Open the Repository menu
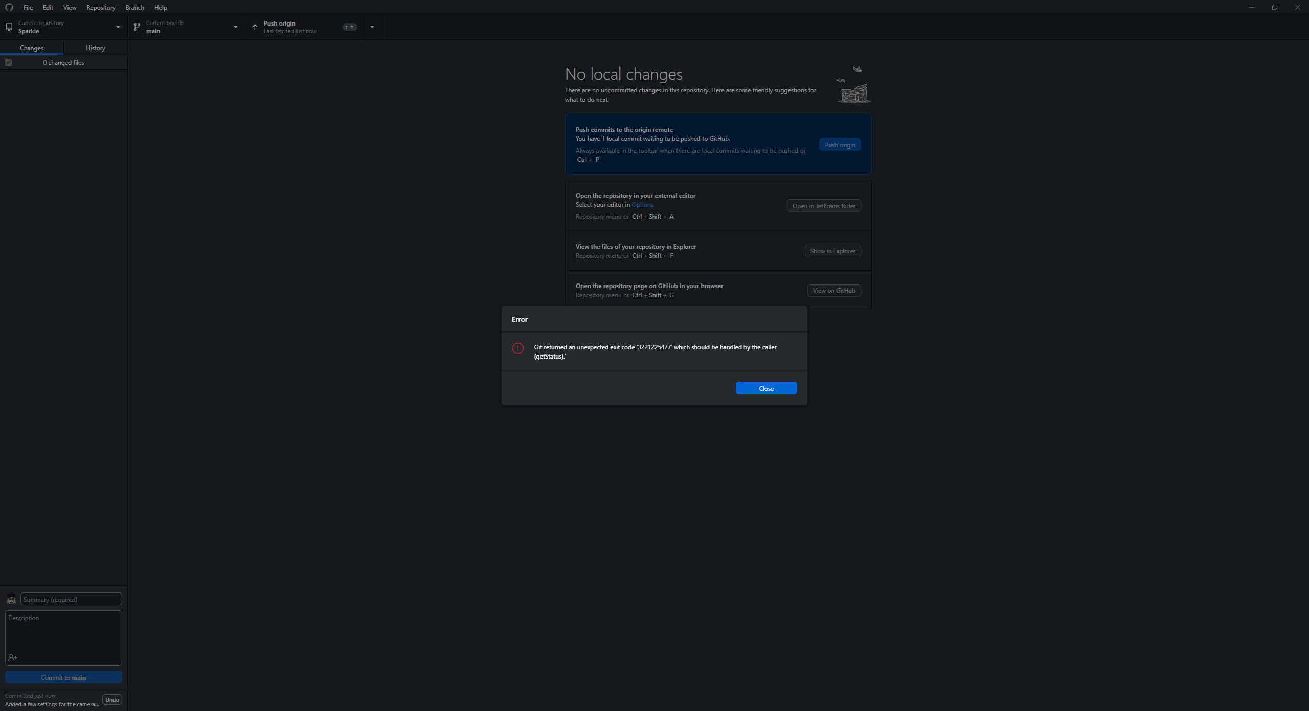1309x711 pixels. click(x=101, y=7)
